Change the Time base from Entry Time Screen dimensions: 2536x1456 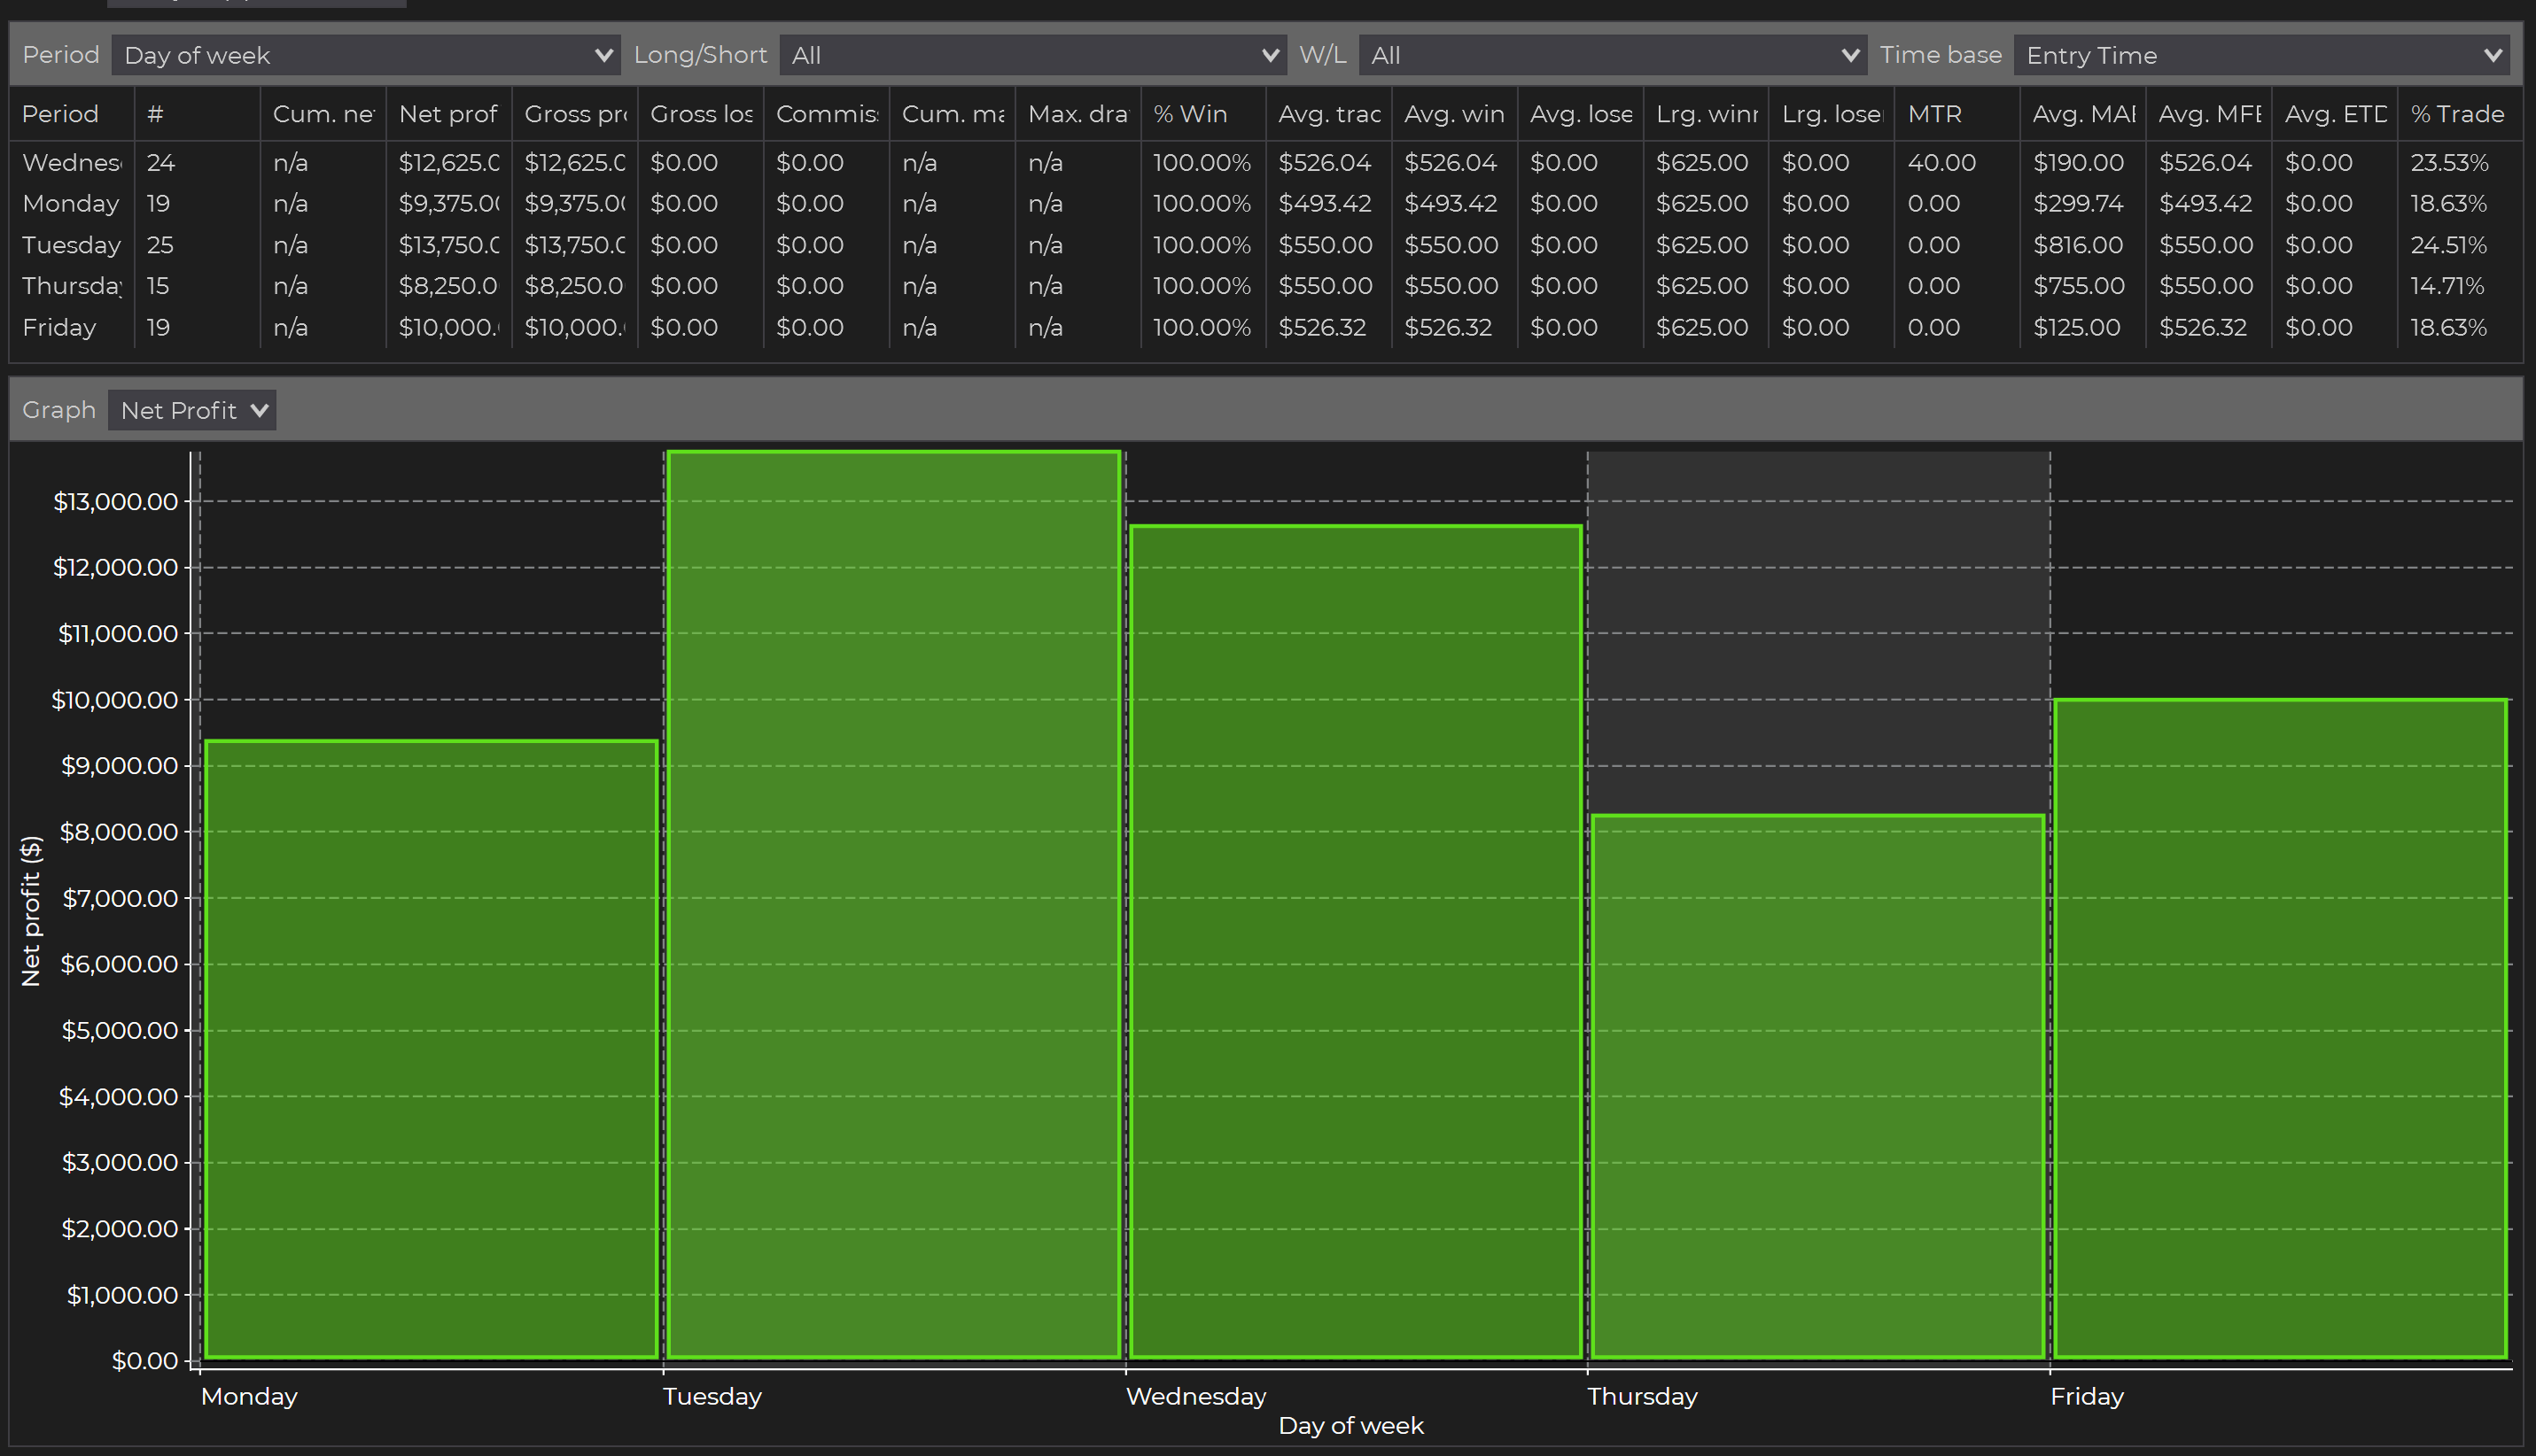coord(2261,55)
